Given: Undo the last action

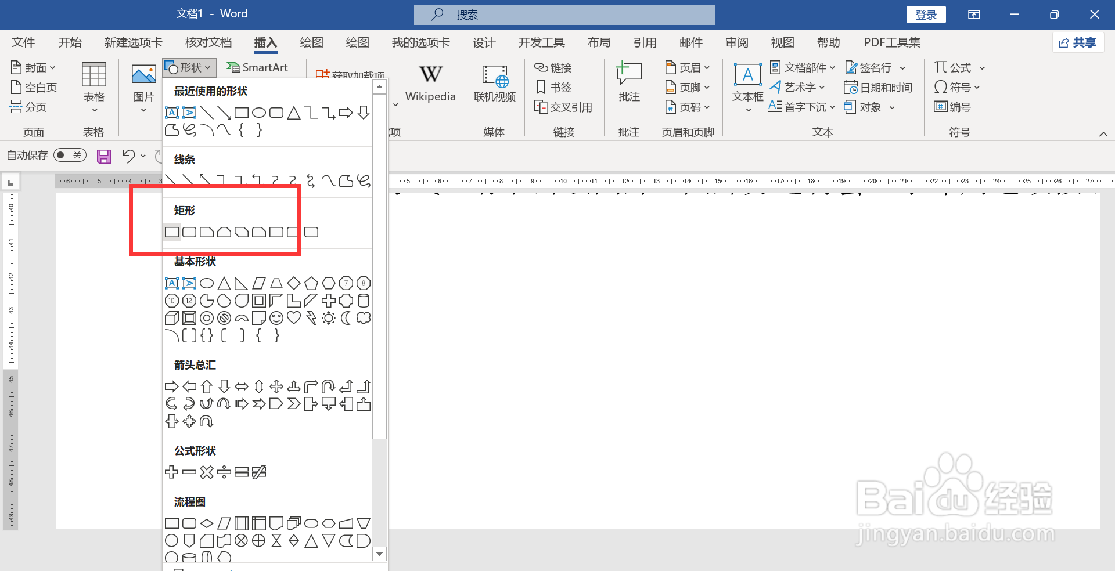Looking at the screenshot, I should click(128, 156).
